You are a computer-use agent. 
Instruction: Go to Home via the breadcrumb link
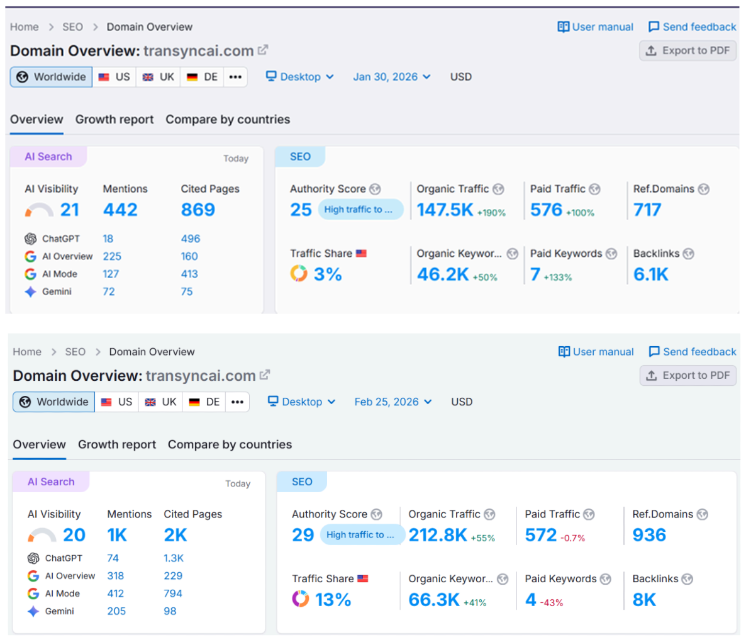pyautogui.click(x=24, y=26)
